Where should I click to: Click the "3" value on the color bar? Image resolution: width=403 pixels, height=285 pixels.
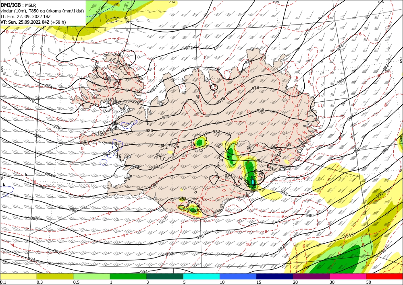click(x=148, y=282)
